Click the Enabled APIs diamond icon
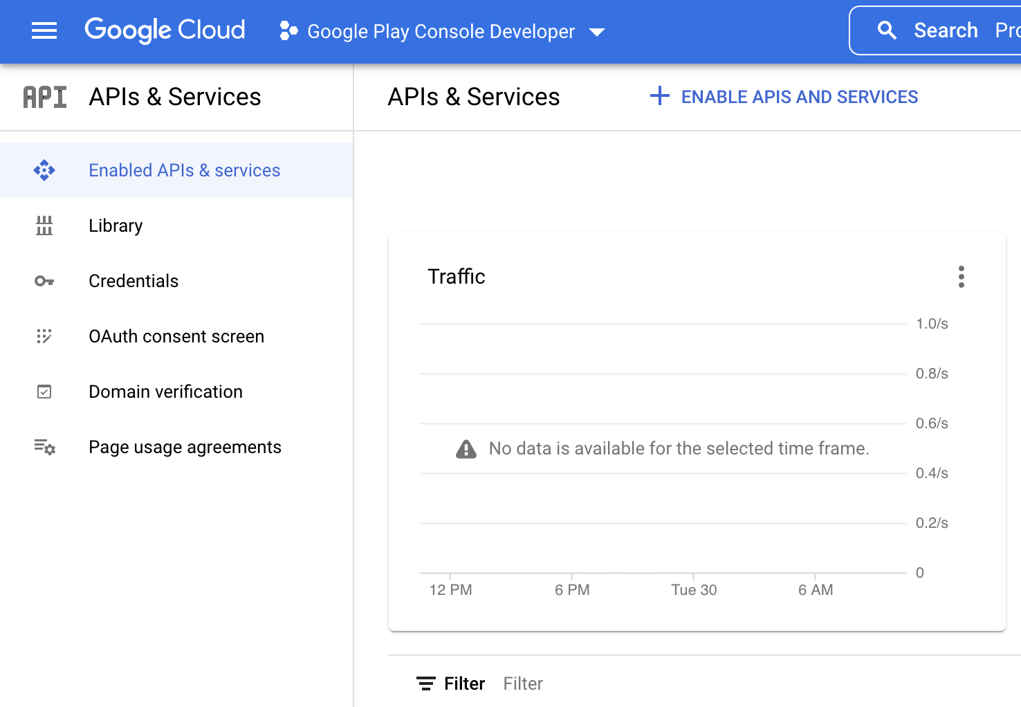Image resolution: width=1021 pixels, height=707 pixels. point(44,170)
